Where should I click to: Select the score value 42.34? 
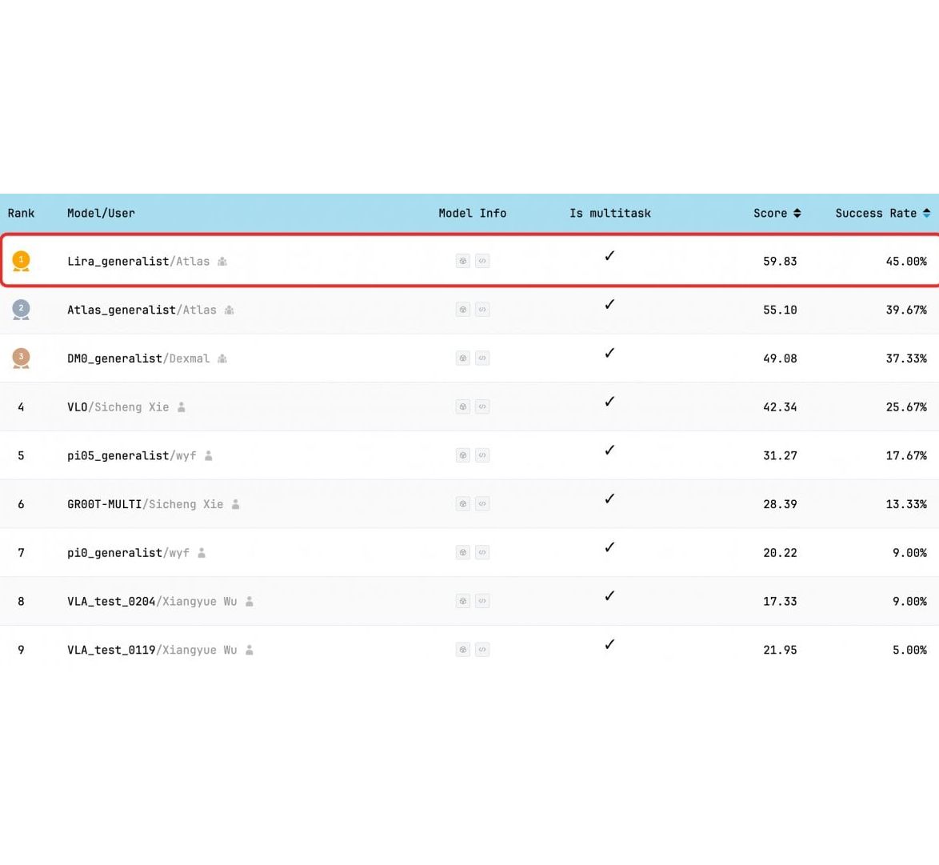[x=780, y=406]
